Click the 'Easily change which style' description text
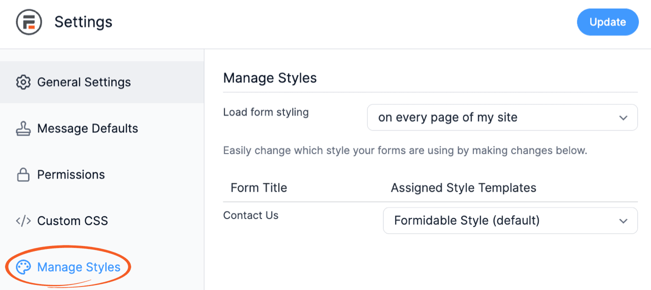The image size is (651, 290). [x=405, y=150]
